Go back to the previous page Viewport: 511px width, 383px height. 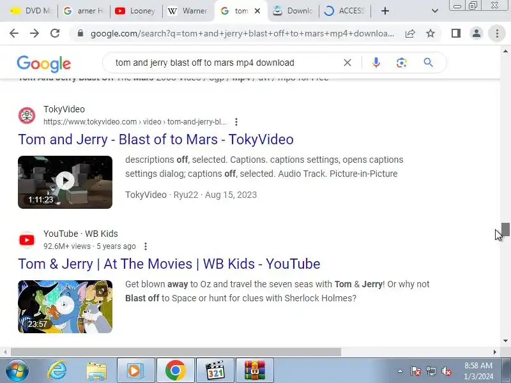pos(13,33)
